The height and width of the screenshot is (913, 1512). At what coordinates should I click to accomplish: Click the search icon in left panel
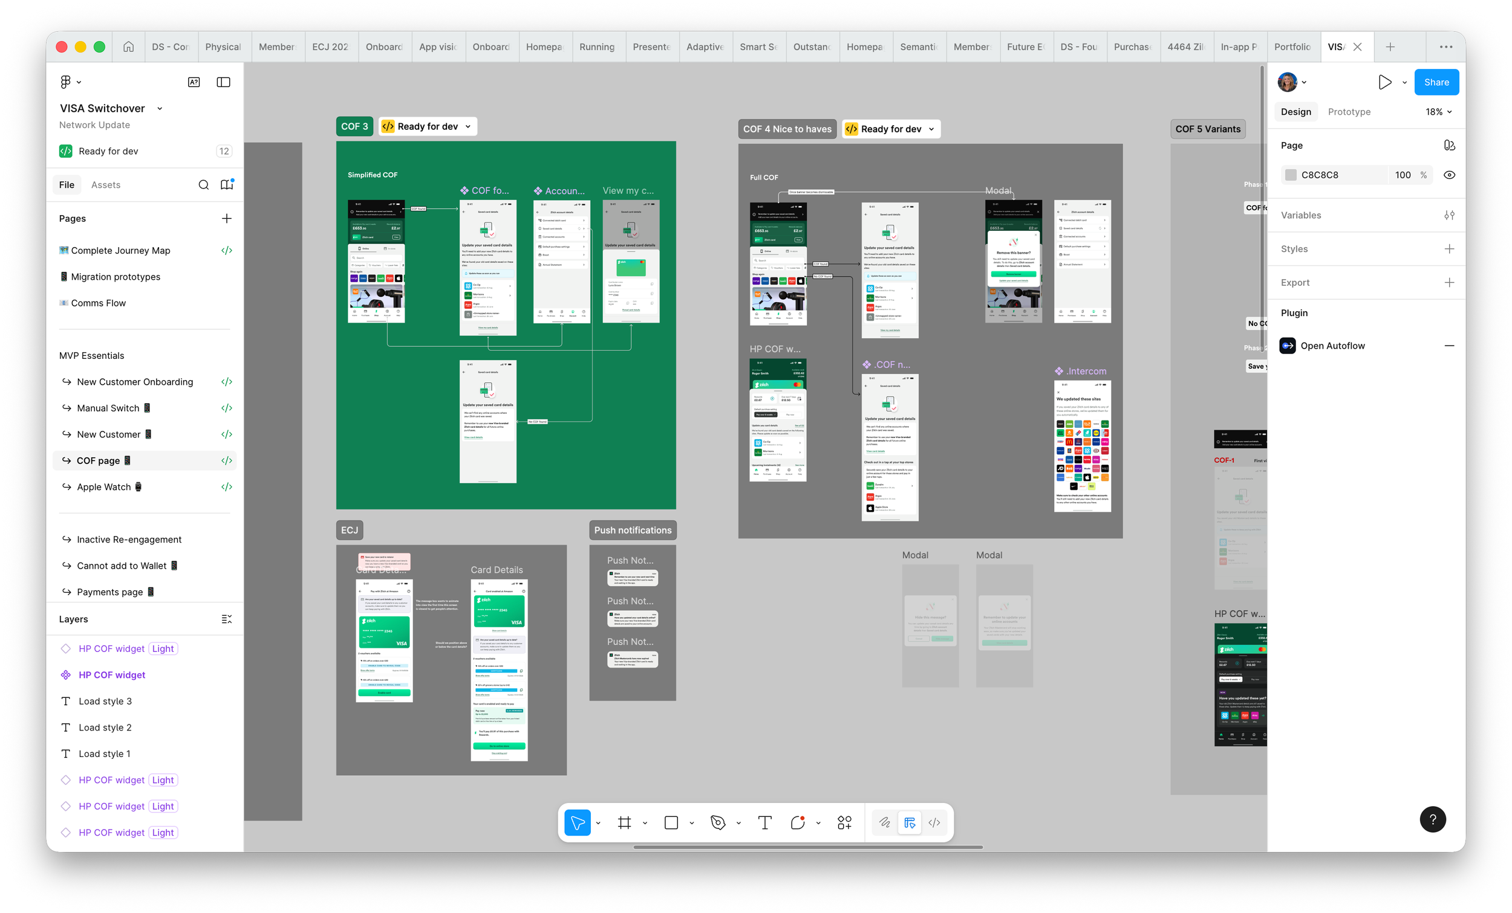(204, 185)
